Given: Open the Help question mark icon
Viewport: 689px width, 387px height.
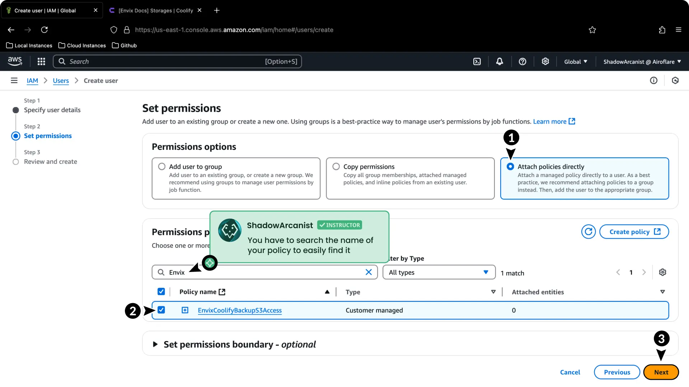Looking at the screenshot, I should (522, 61).
